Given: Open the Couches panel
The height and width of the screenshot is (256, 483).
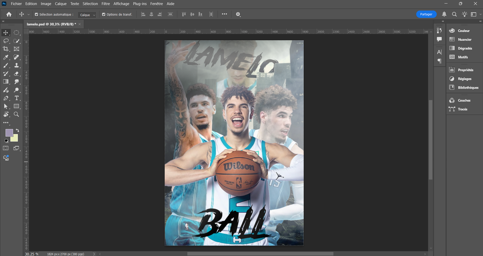Looking at the screenshot, I should 464,100.
